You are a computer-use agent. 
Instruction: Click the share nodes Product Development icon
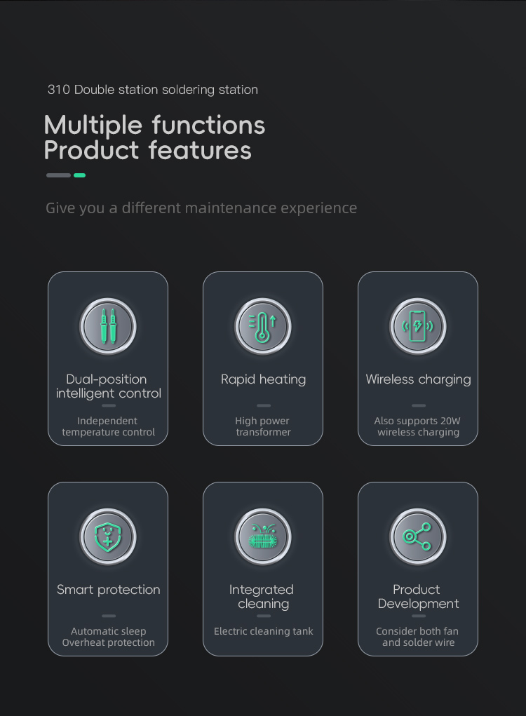click(x=418, y=536)
